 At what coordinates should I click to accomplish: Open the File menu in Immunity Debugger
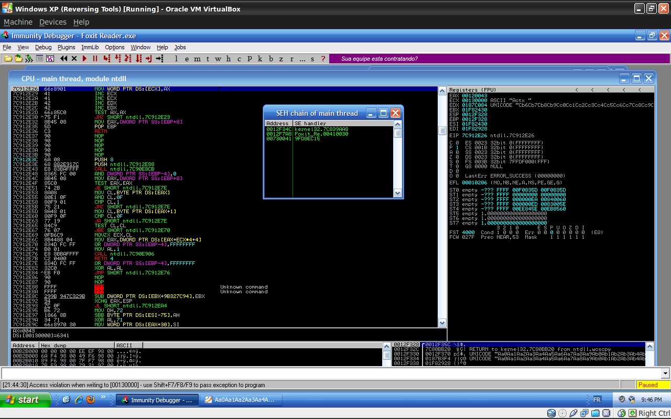(7, 47)
